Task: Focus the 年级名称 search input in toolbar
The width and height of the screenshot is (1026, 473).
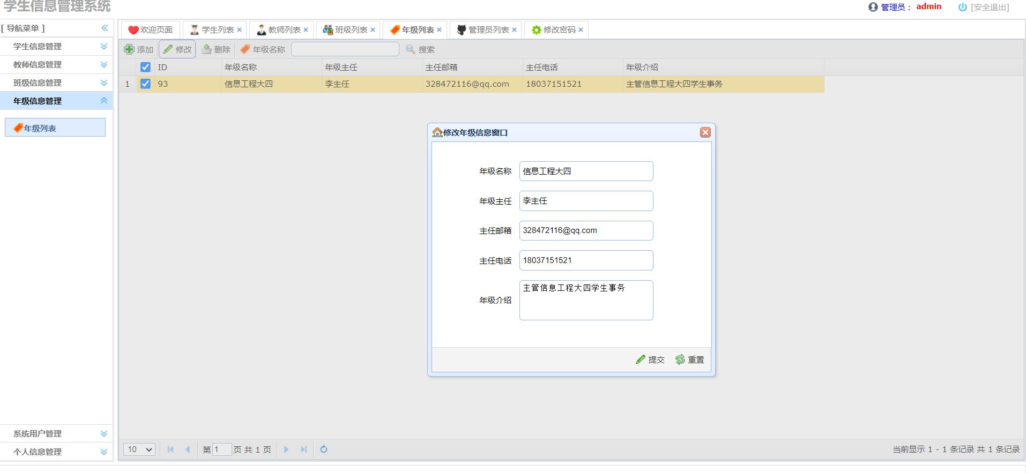Action: click(345, 49)
